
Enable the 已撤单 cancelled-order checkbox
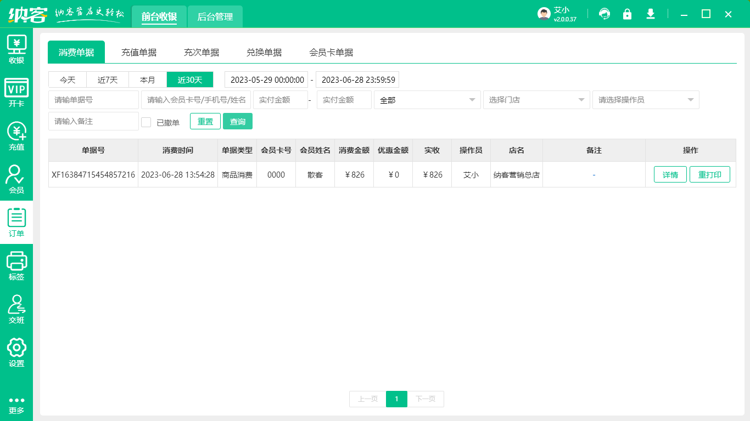coord(146,121)
